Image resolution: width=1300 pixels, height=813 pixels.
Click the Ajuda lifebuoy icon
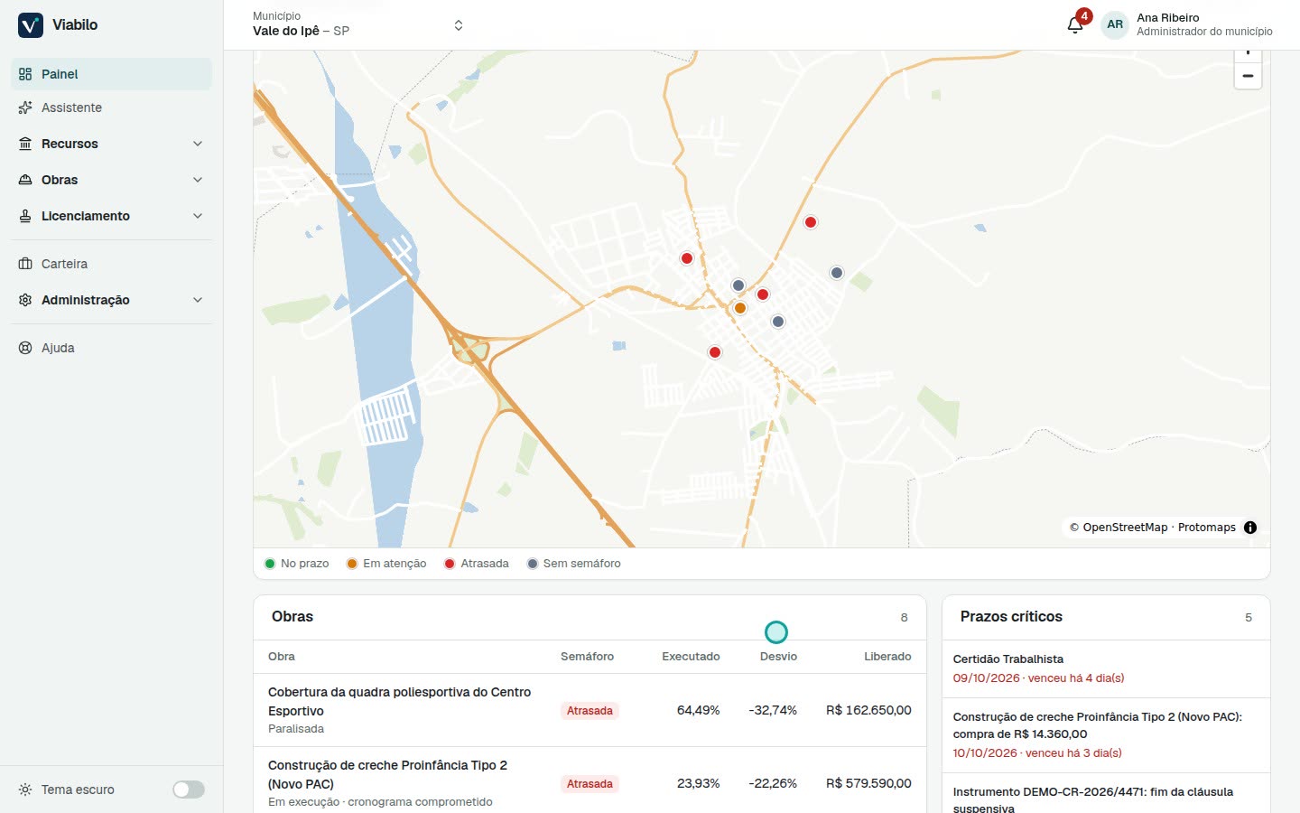click(x=25, y=348)
